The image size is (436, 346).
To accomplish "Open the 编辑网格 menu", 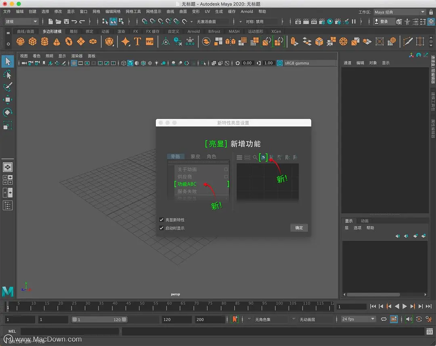I will coord(113,12).
